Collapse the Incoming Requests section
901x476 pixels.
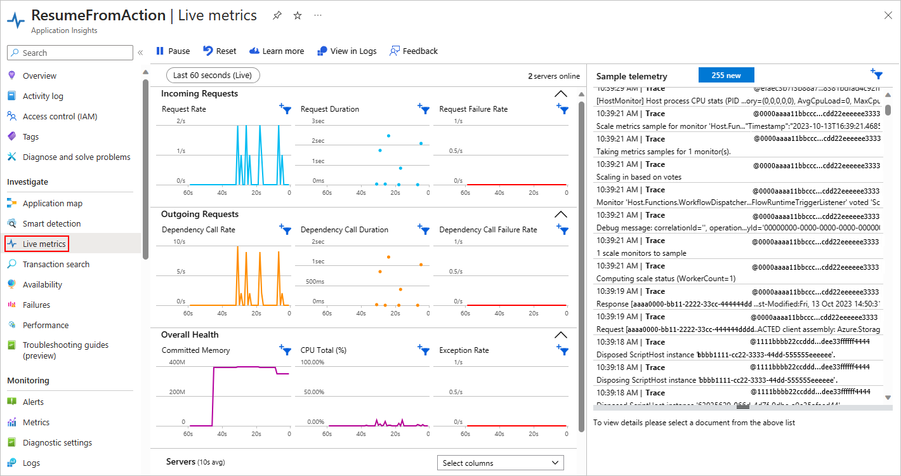(x=561, y=94)
